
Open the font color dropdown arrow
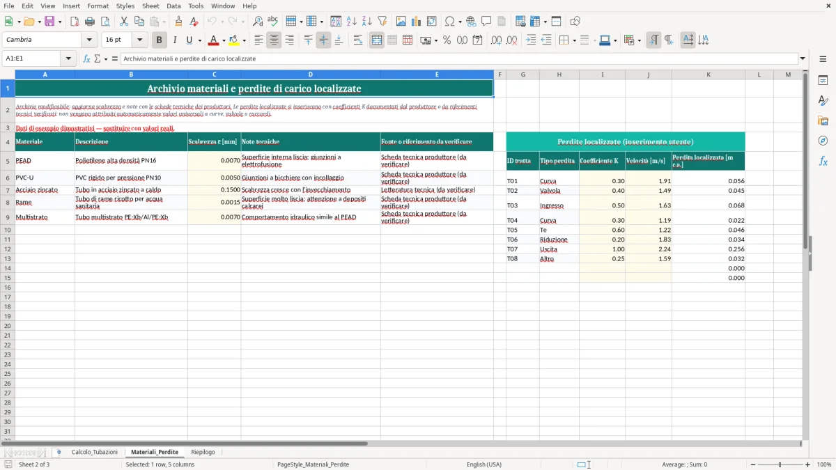click(224, 40)
